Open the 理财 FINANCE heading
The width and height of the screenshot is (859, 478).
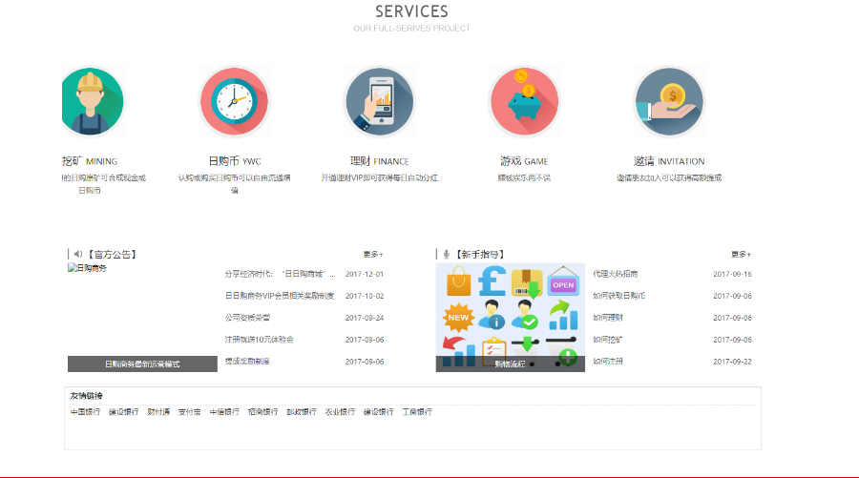(x=379, y=161)
